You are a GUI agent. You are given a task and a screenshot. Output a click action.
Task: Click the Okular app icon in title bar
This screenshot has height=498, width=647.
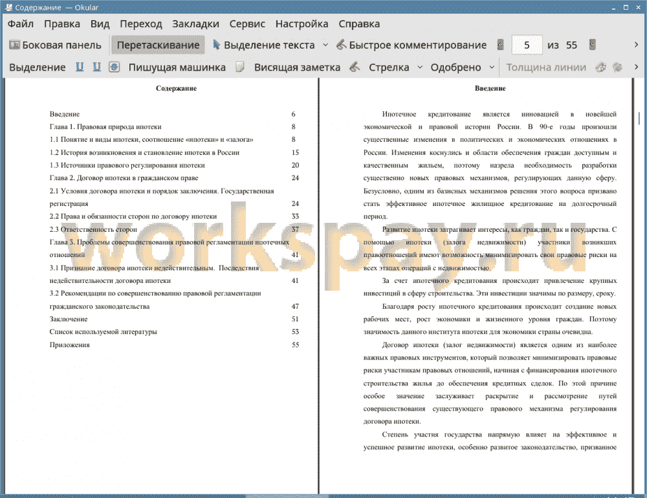click(8, 7)
